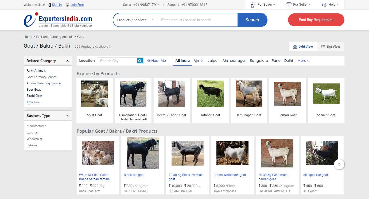Image resolution: width=369 pixels, height=199 pixels.
Task: Select the Jaipur location tab
Action: click(213, 61)
